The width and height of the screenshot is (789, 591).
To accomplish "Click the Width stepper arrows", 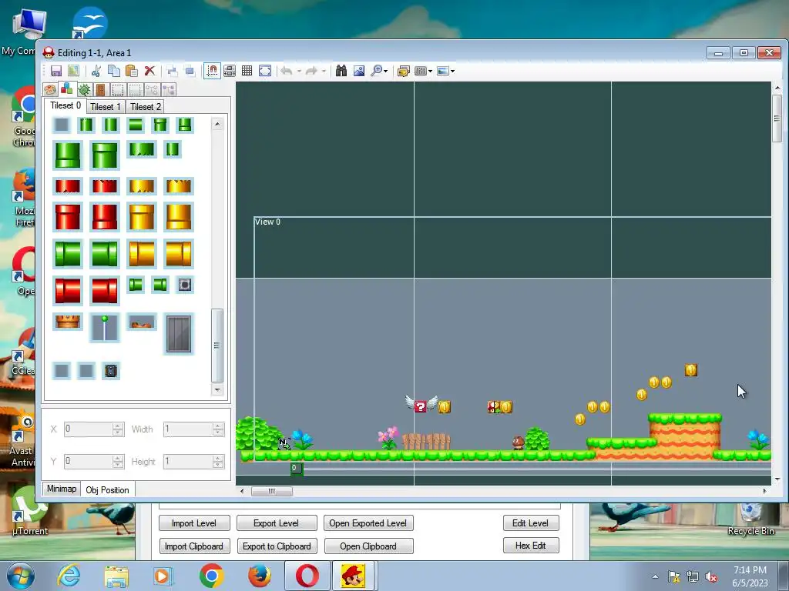I will 218,429.
